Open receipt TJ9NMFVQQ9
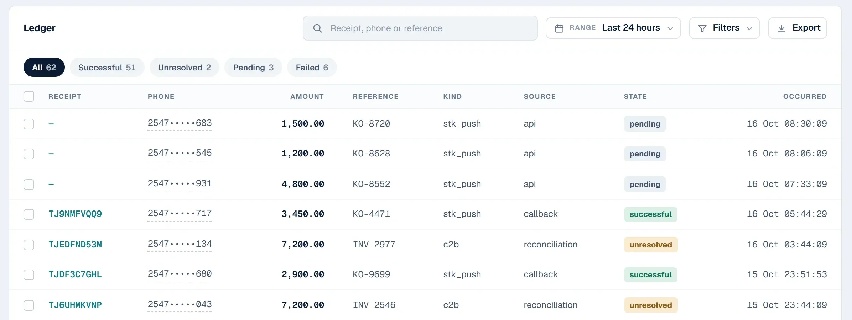The width and height of the screenshot is (852, 320). coord(75,214)
